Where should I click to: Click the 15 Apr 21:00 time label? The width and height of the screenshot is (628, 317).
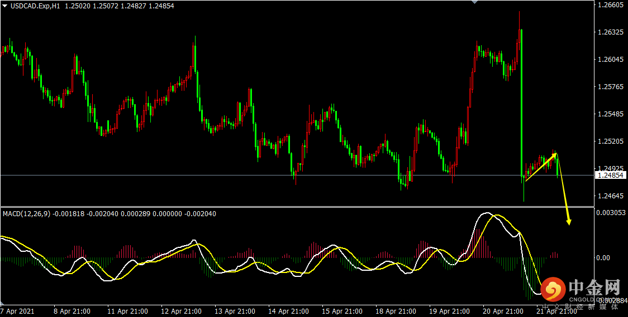[x=341, y=311]
